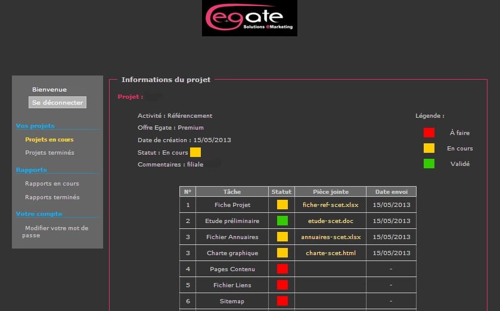Viewport: 500px width, 311px height.
Task: Click the yellow status of Charte graphique
Action: [282, 253]
